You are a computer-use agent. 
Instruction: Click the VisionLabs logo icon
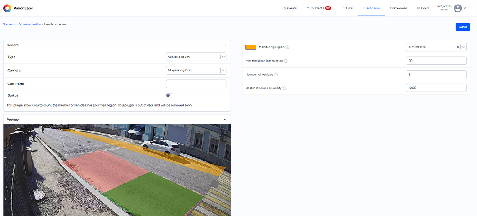point(7,8)
